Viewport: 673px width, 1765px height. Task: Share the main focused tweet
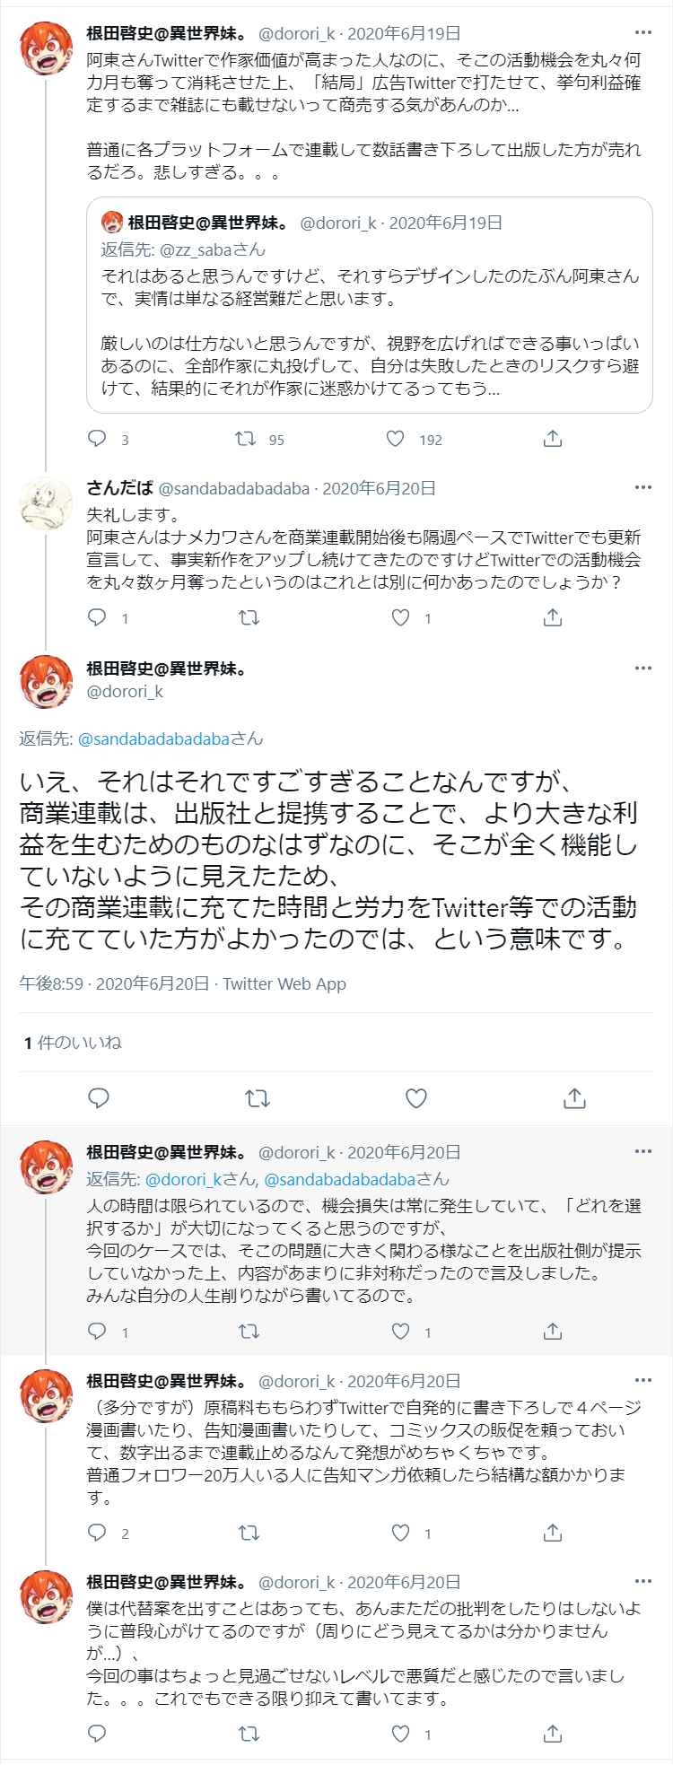coord(574,1098)
